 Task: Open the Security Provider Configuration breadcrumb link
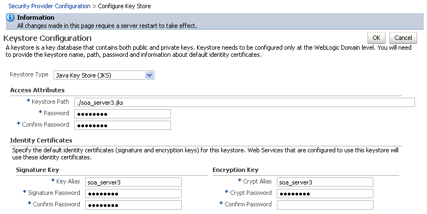tap(49, 6)
